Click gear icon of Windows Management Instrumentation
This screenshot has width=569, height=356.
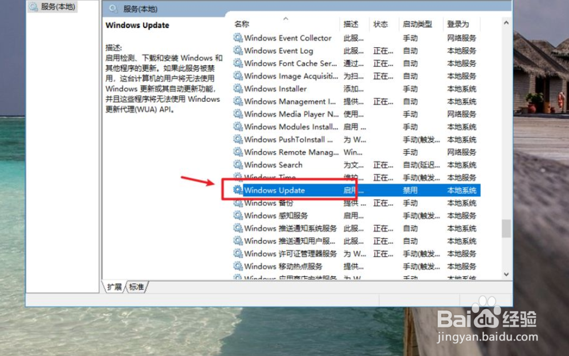click(x=238, y=101)
